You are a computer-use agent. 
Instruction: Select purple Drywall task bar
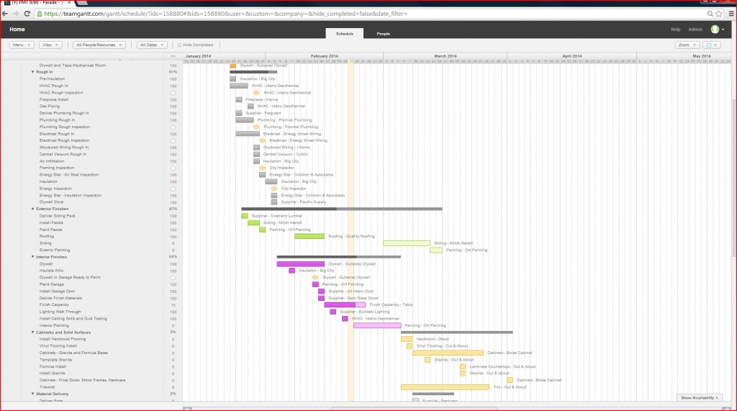pos(300,264)
